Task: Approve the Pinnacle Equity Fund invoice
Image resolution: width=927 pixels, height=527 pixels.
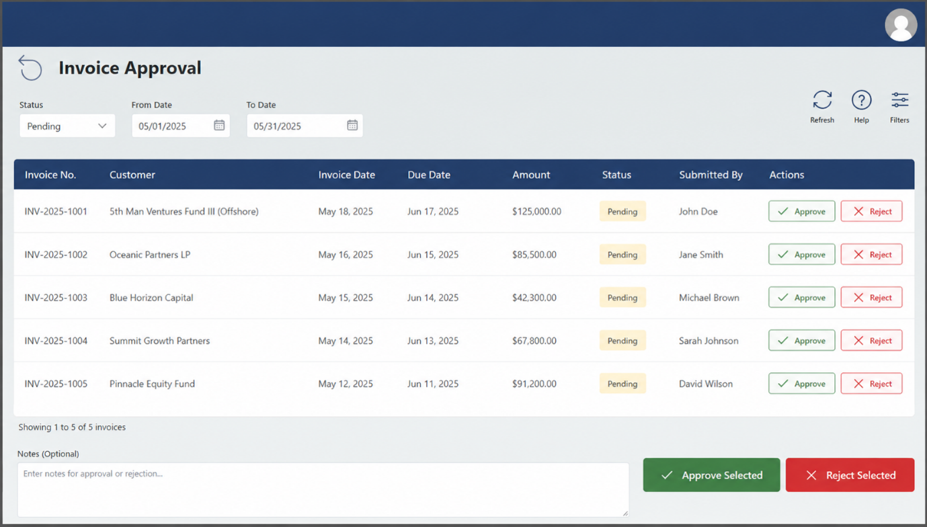Action: 802,383
